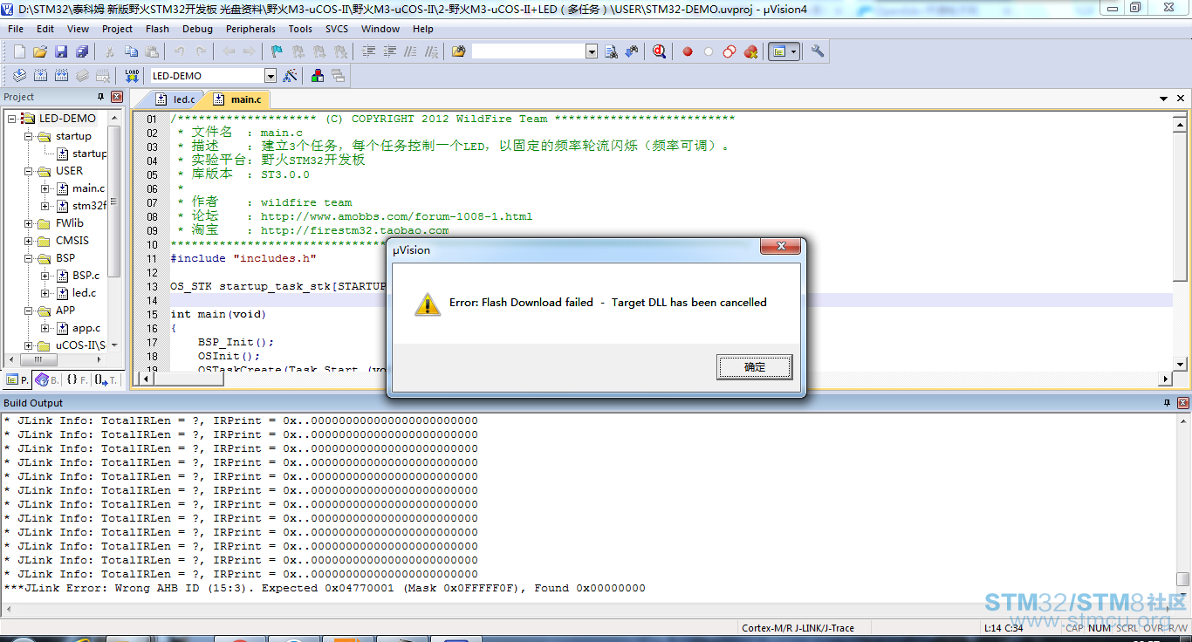Click the Navigate Backwards arrow icon
The height and width of the screenshot is (642, 1192).
tap(229, 52)
